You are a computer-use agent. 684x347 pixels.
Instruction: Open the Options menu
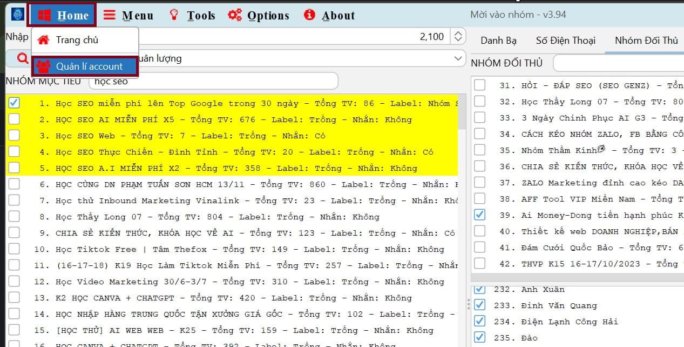[x=259, y=15]
